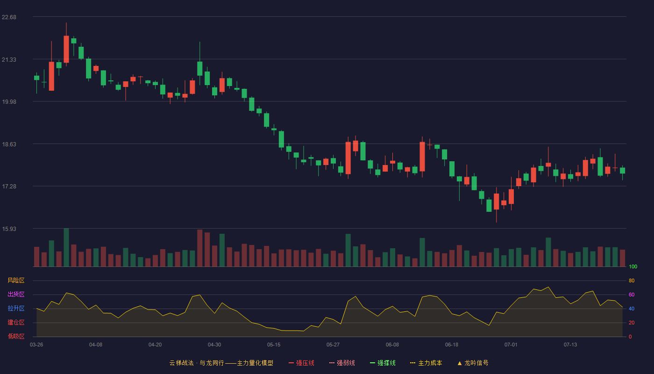Screen dimensions: 654x374
Task: Toggle the 强压线 legend series
Action: tap(301, 363)
